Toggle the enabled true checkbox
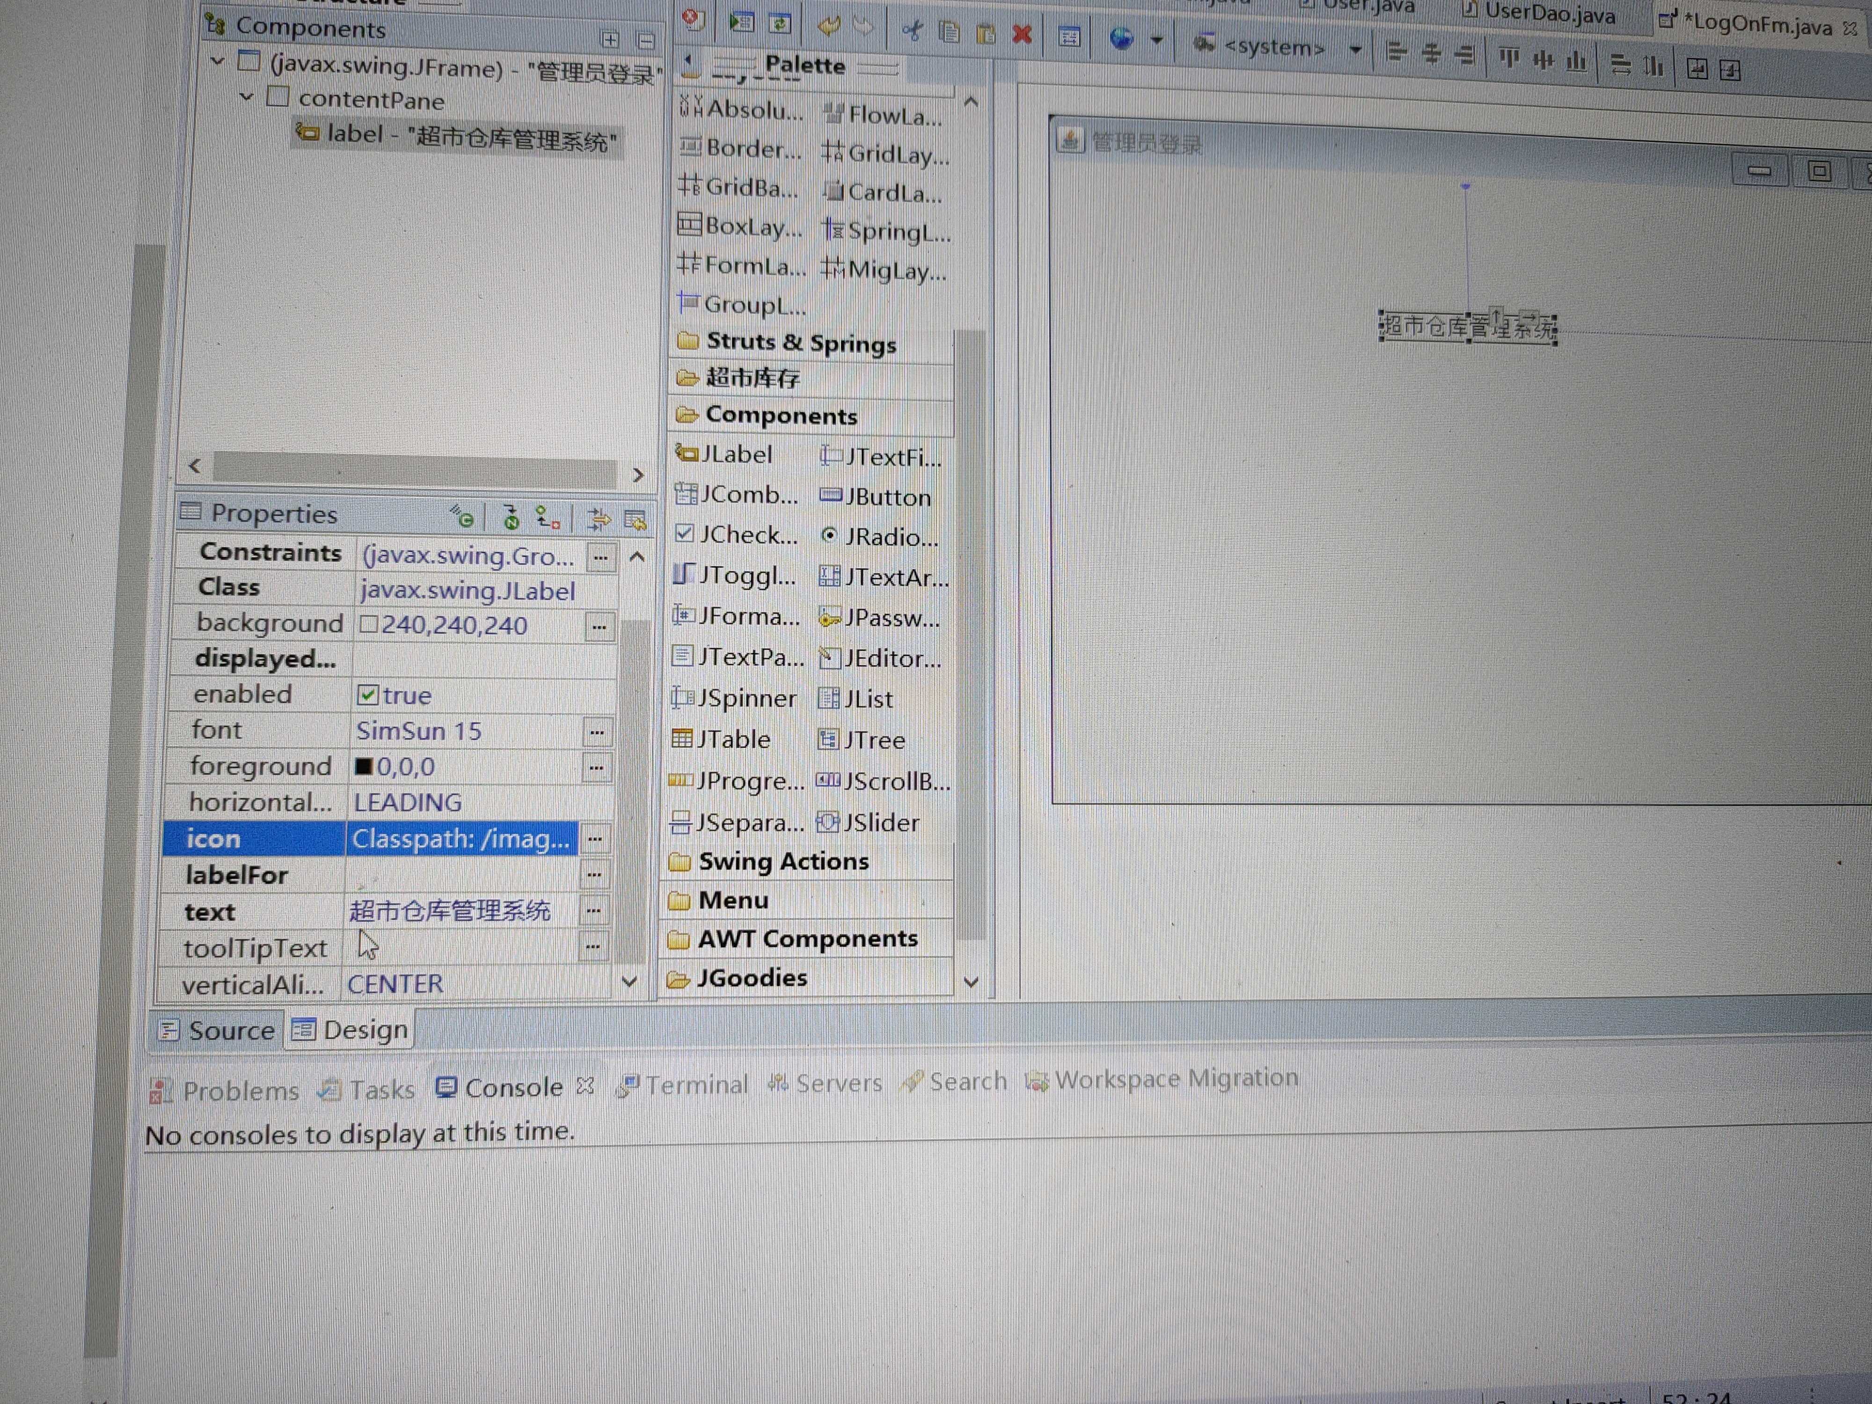Viewport: 1872px width, 1404px height. (367, 695)
